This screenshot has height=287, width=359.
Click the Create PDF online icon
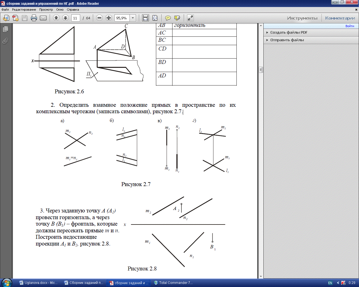[15, 18]
